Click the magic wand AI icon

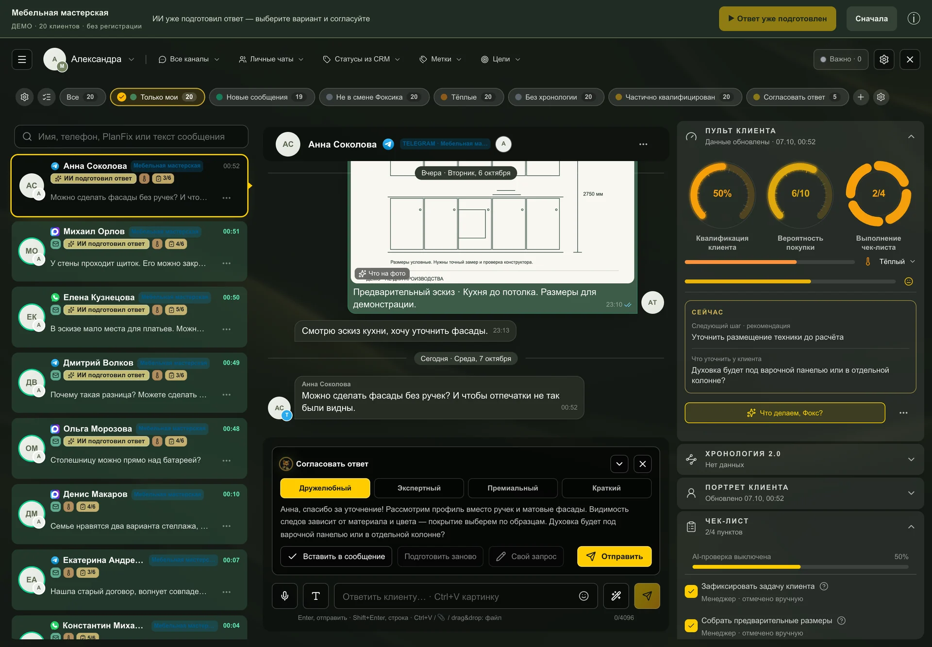coord(616,596)
